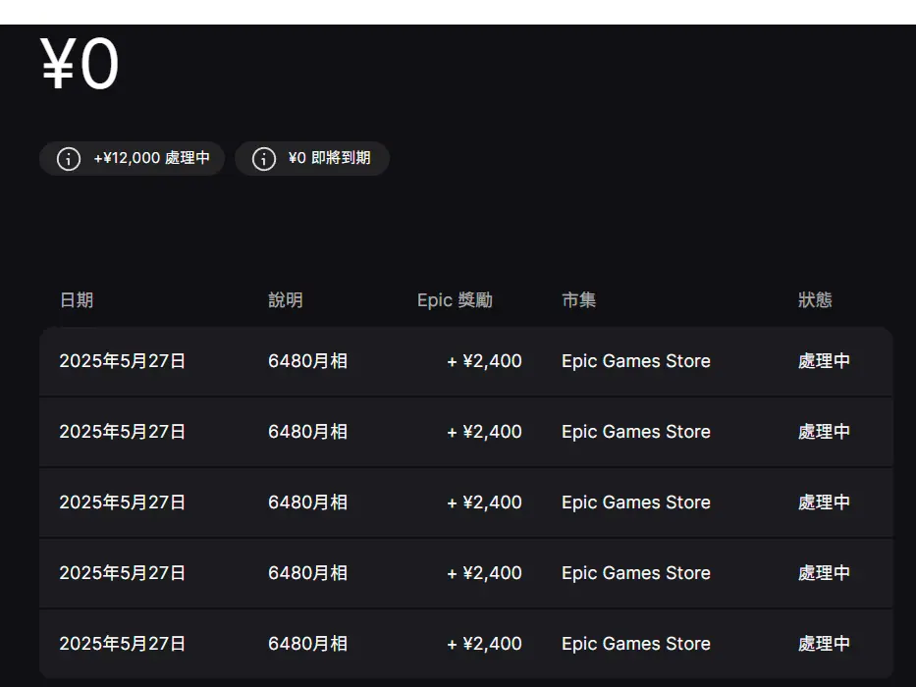Select 6480月相 in the last transaction row
Image resolution: width=916 pixels, height=687 pixels.
308,644
